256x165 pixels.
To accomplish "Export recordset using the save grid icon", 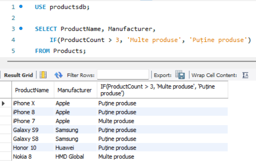I will (x=180, y=75).
